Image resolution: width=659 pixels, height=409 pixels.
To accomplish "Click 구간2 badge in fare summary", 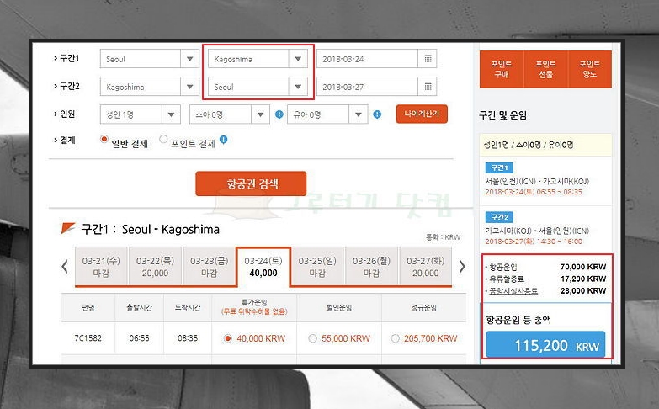I will (x=499, y=217).
